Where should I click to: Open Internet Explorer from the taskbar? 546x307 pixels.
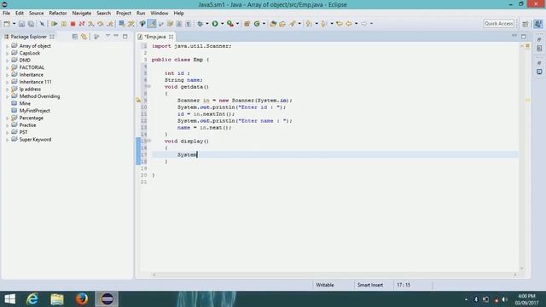(32, 298)
